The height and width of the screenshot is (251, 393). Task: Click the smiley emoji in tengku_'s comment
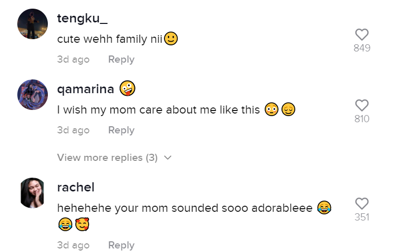coord(171,39)
